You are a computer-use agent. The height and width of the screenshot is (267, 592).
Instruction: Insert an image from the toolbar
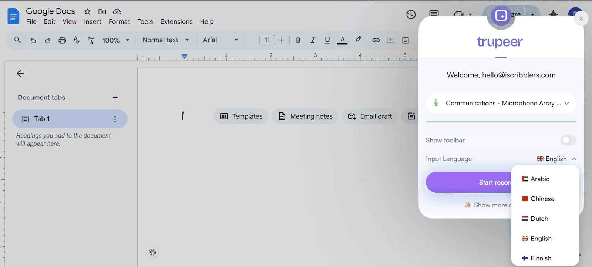tap(406, 40)
